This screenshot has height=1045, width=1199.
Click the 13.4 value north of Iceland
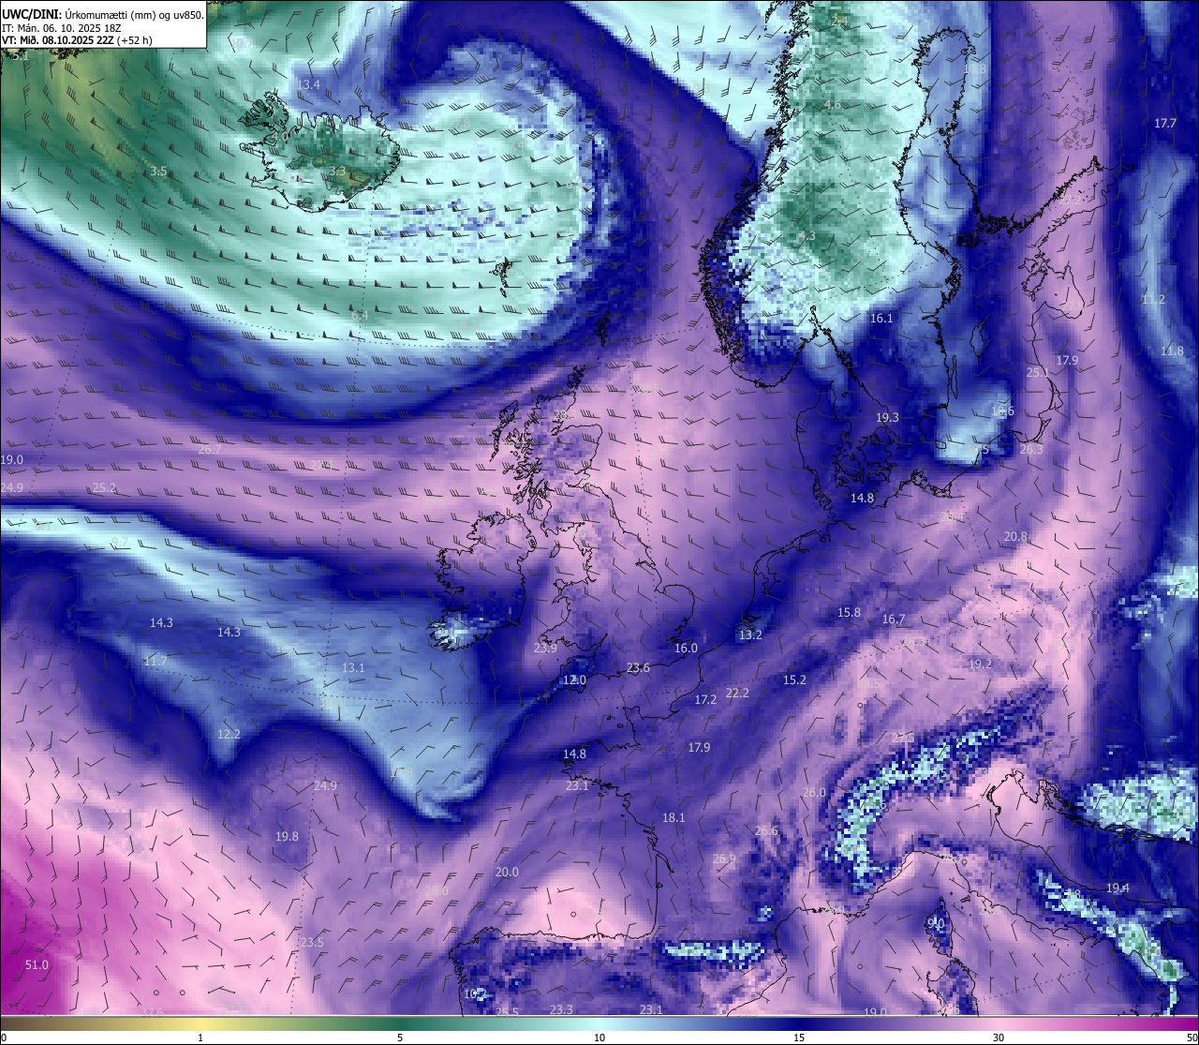pyautogui.click(x=308, y=84)
